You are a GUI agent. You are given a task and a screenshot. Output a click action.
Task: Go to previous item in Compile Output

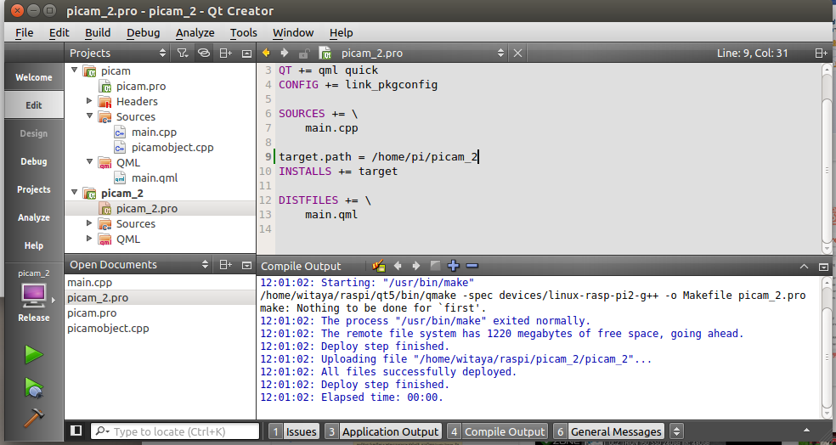(398, 266)
